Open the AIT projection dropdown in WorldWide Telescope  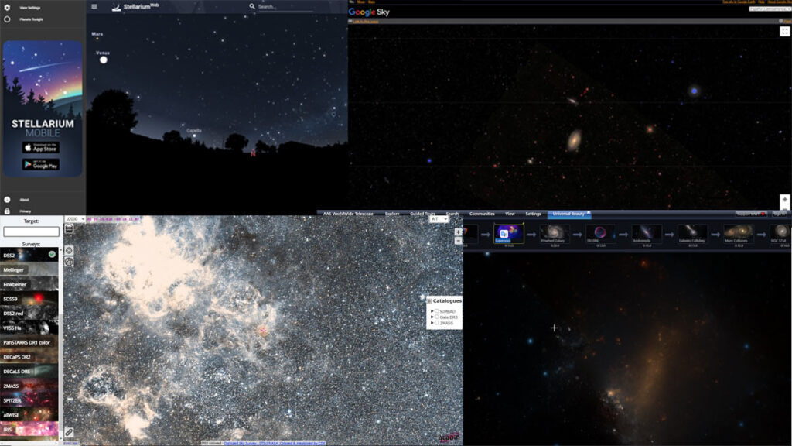[439, 219]
